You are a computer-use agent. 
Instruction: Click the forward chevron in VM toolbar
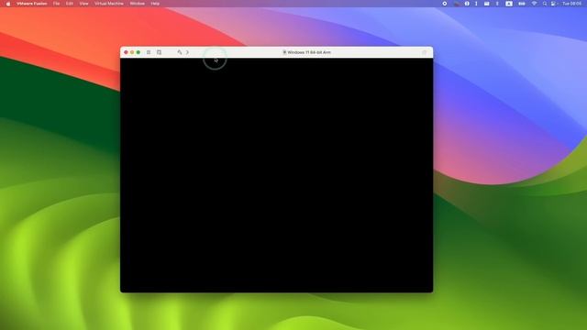187,52
